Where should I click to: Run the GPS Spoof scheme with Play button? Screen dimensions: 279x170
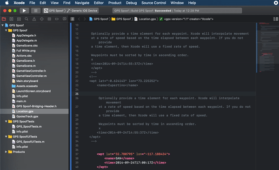coord(24,11)
